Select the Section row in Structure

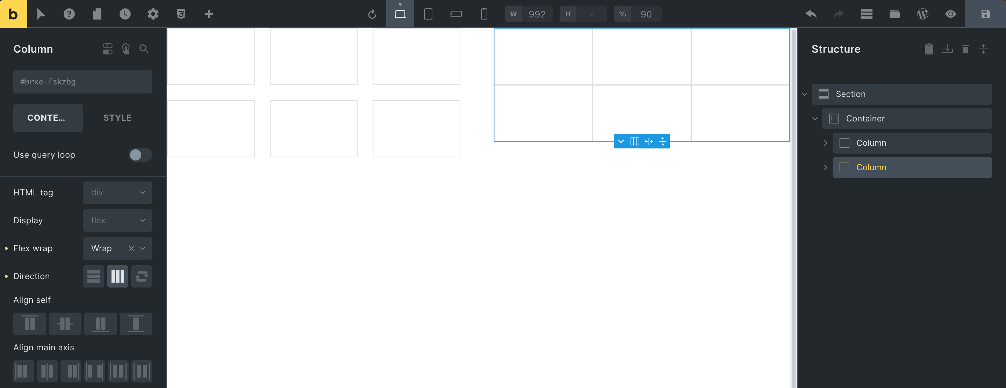902,94
